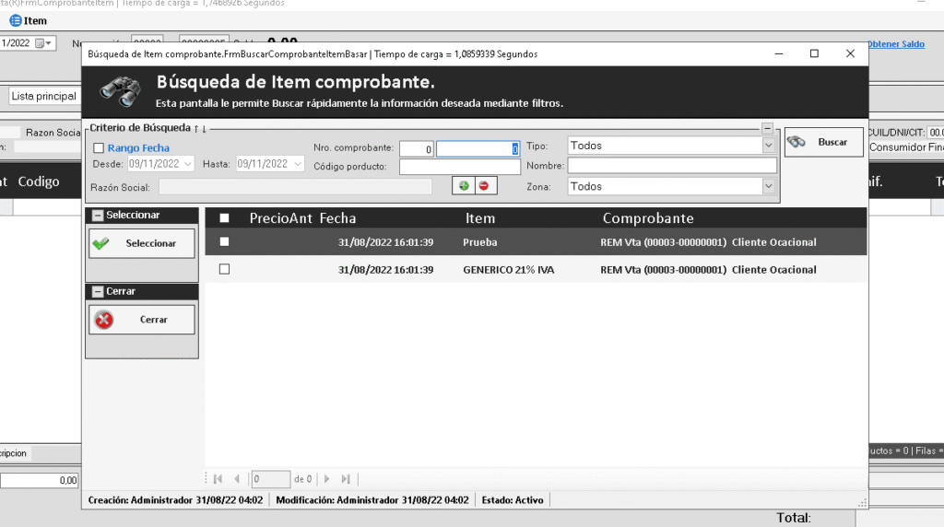Toggle the select-all checkbox in grid header

pos(224,218)
